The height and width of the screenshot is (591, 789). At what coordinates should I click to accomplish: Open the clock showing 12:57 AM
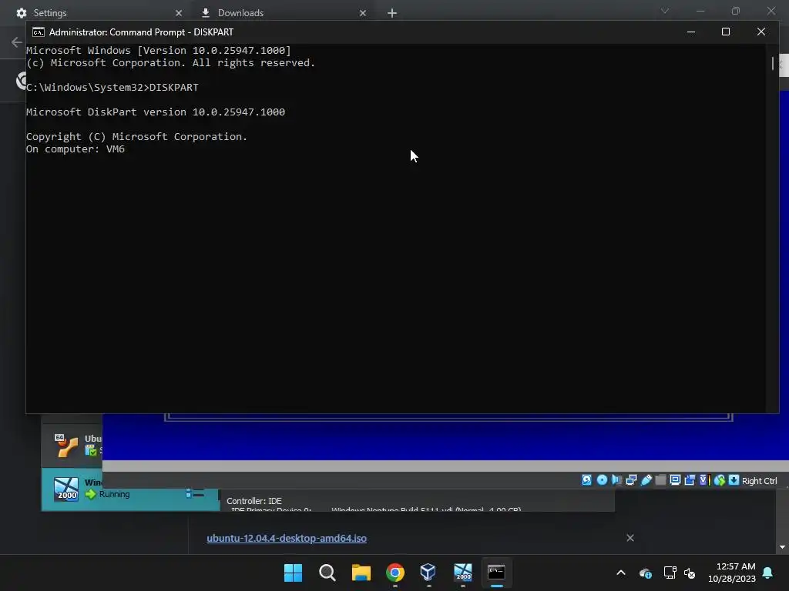coord(732,573)
